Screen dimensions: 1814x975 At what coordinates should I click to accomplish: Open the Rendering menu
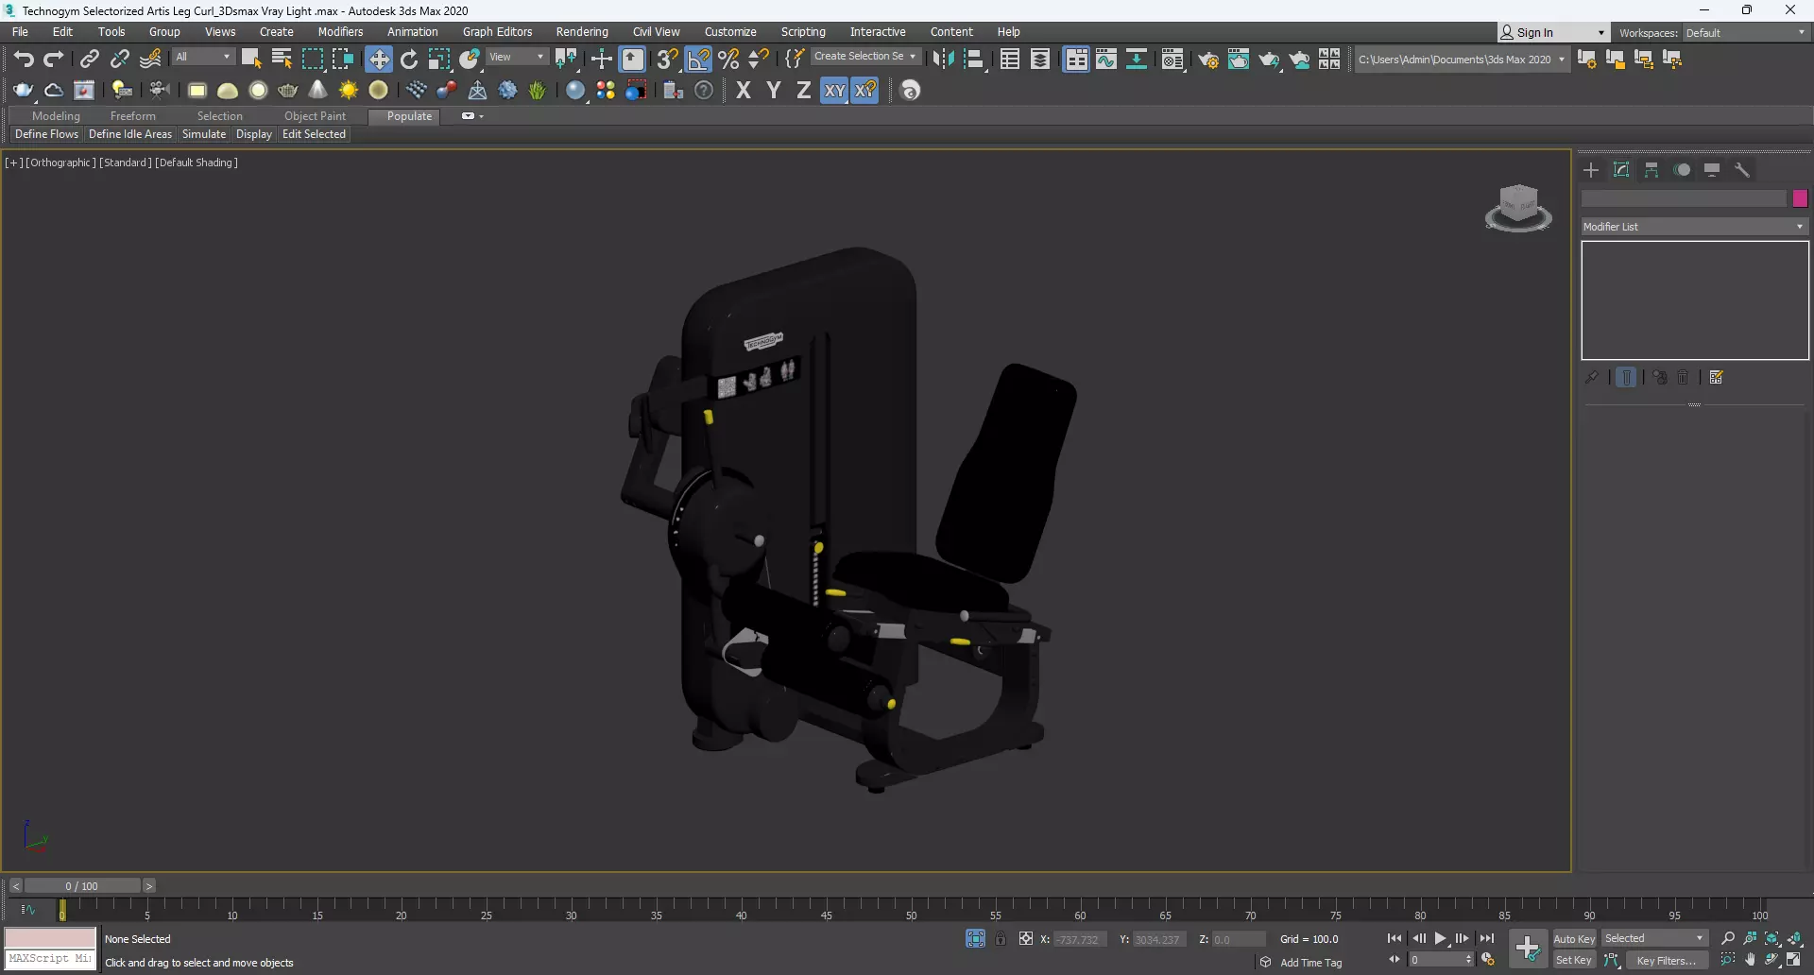coord(582,32)
